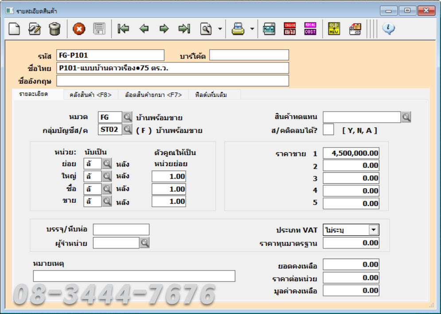Click the RECAL COST icon
The width and height of the screenshot is (441, 314).
coord(310,29)
